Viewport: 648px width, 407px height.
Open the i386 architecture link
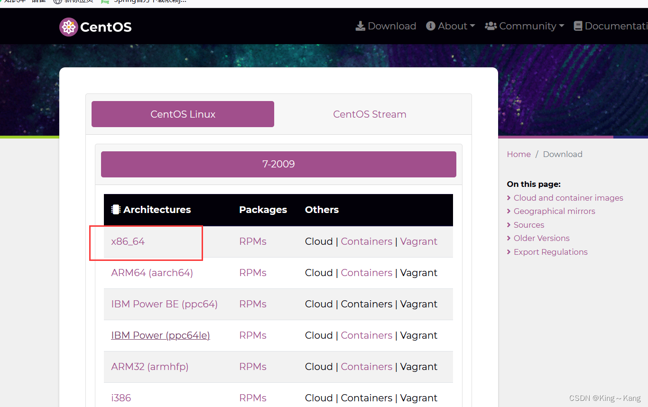click(121, 398)
